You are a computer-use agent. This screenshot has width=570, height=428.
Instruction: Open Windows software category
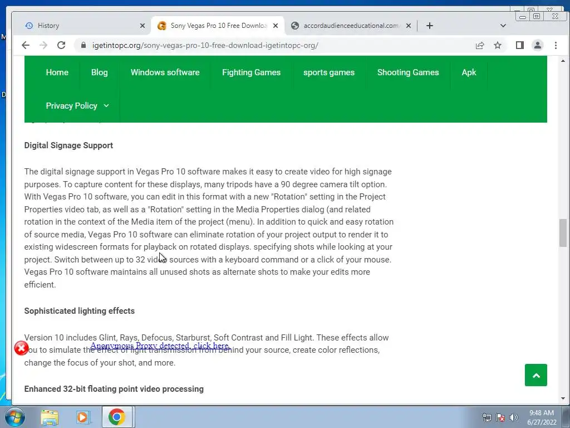(165, 72)
